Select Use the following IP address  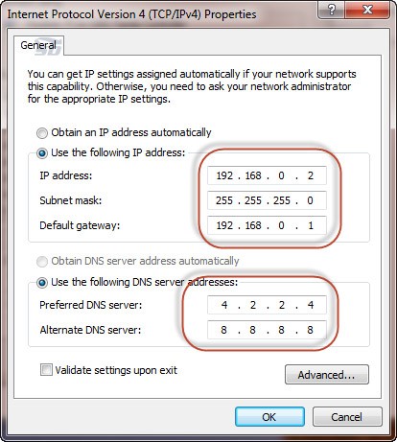[42, 153]
